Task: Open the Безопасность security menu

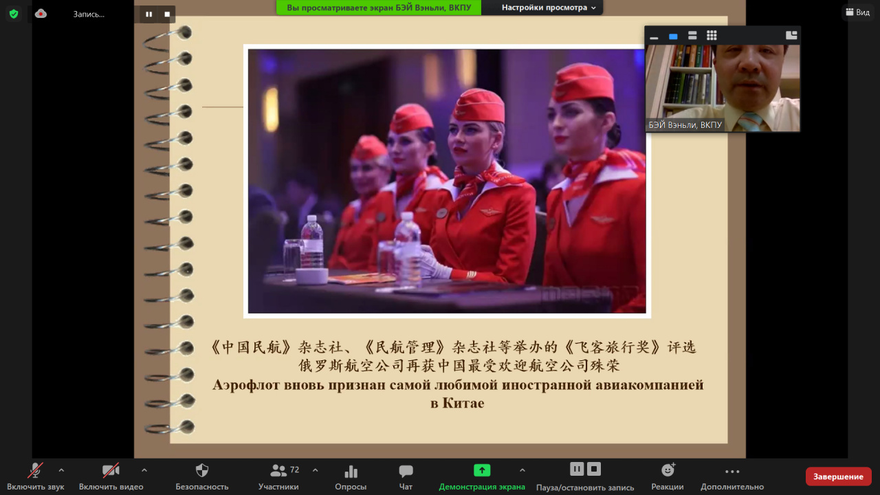Action: [202, 476]
